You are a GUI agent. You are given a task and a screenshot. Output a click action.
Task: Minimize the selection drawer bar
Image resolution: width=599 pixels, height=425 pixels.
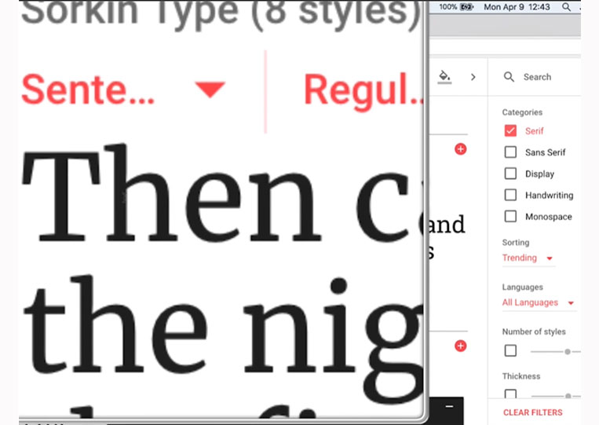click(449, 406)
